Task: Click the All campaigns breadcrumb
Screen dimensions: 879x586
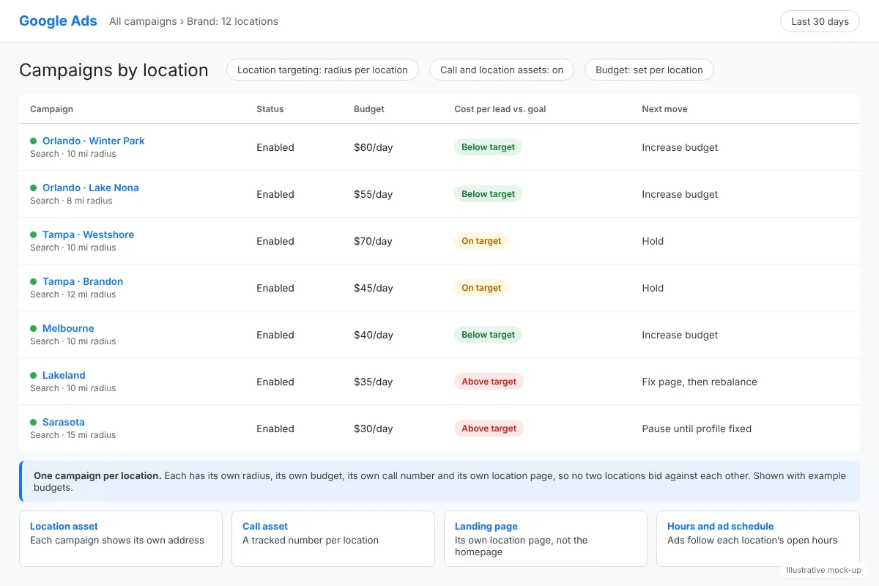Action: (143, 21)
